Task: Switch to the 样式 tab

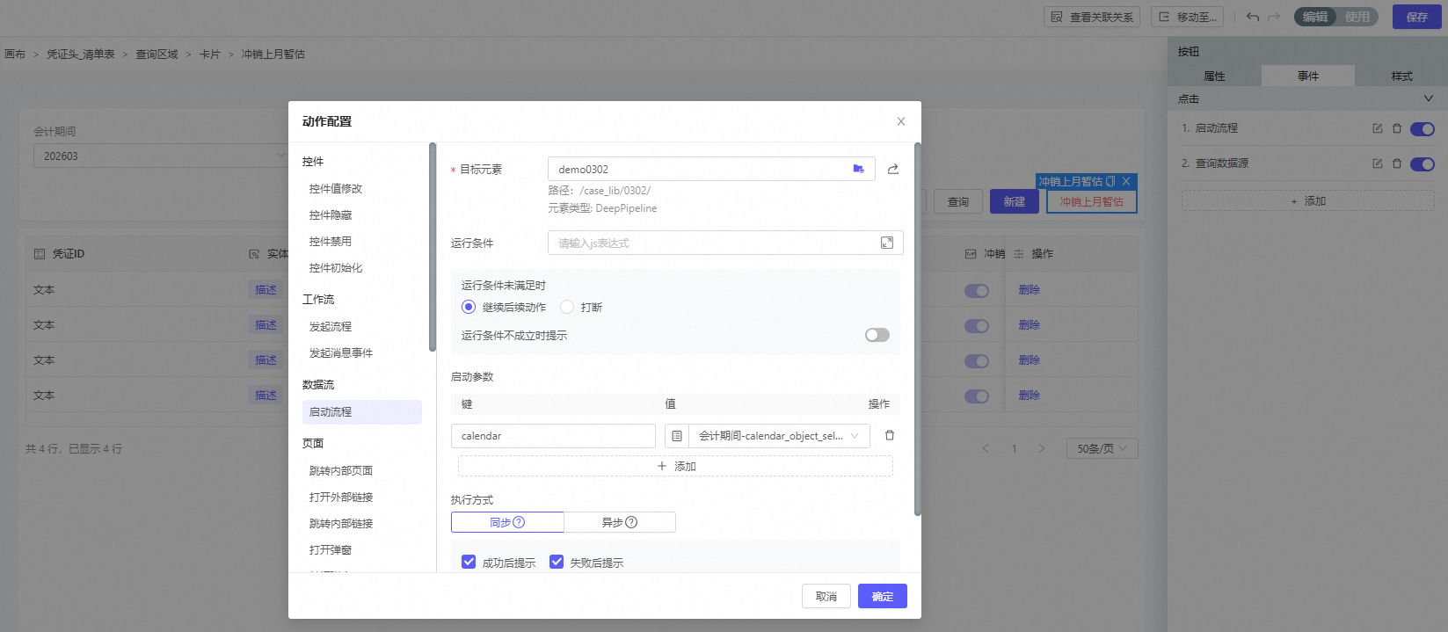Action: [x=1401, y=76]
